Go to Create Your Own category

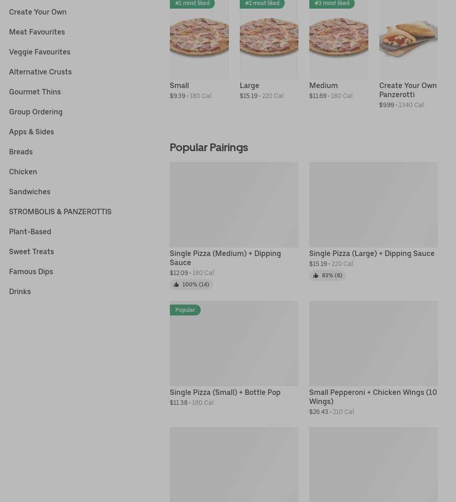tap(38, 12)
